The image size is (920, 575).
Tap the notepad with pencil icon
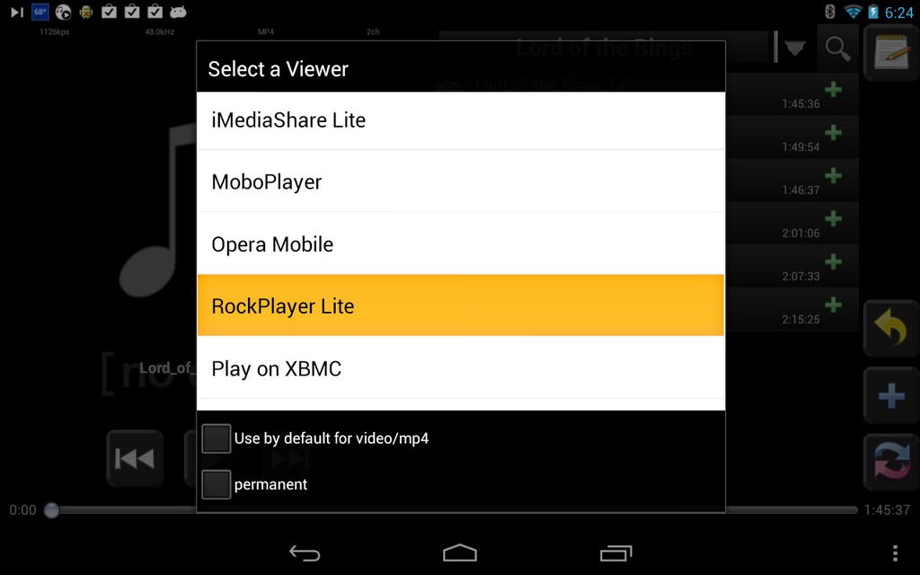[891, 51]
